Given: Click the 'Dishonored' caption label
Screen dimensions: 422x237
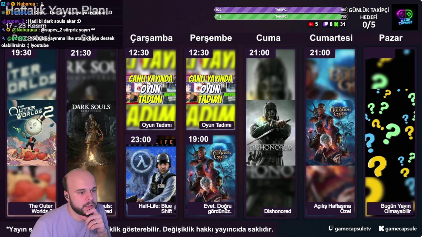Looking at the screenshot, I should click(x=278, y=211).
